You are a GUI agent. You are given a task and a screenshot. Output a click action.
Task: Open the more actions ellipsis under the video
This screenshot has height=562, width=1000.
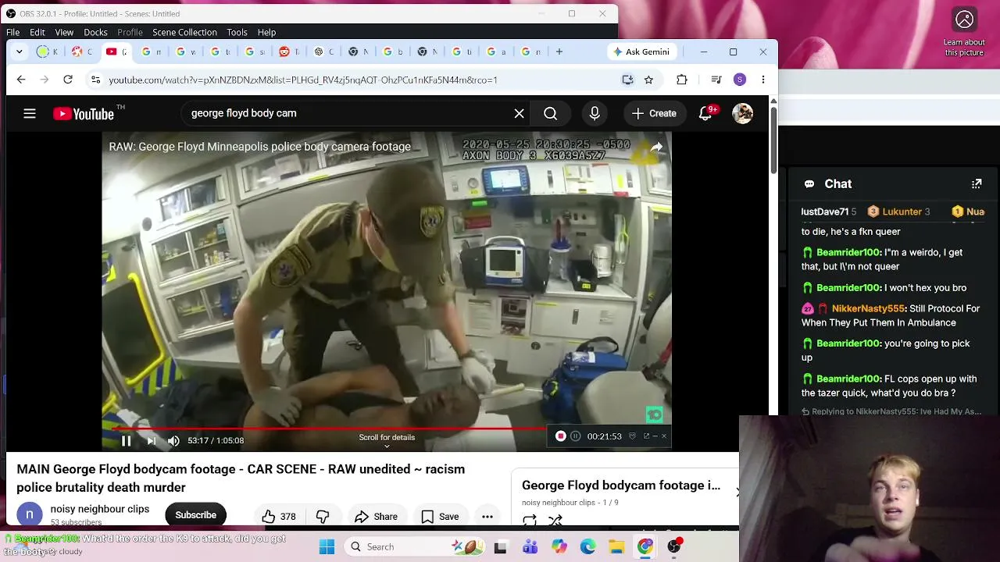487,516
